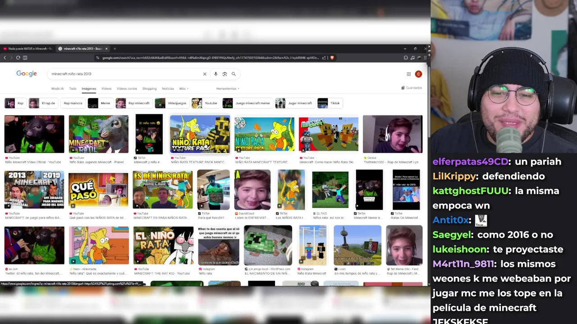This screenshot has width=577, height=324.
Task: Open the Atresmedia Niño rata cartoon thumbnail
Action: [99, 245]
